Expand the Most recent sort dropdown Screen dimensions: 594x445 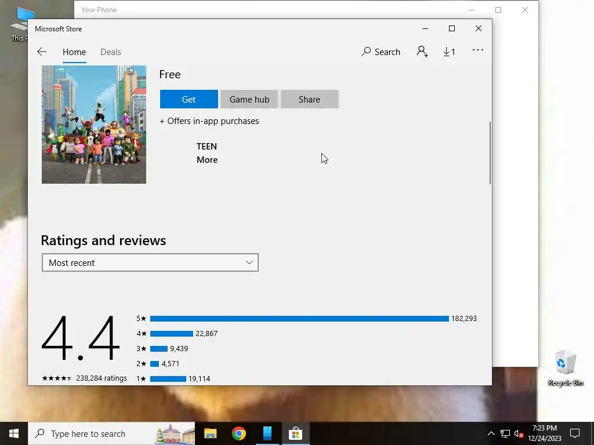pos(150,262)
